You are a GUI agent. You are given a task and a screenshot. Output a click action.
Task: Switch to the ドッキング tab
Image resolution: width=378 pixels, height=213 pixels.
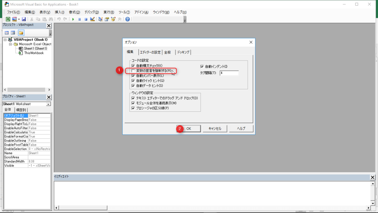point(183,52)
